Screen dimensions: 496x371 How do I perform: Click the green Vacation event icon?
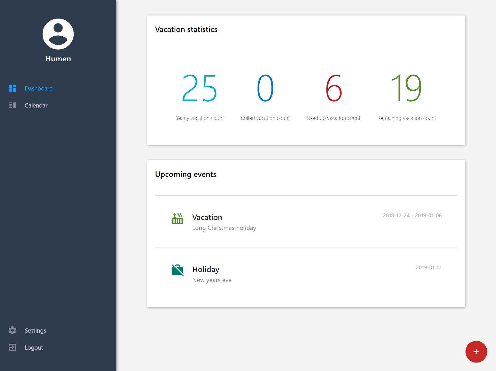(177, 218)
